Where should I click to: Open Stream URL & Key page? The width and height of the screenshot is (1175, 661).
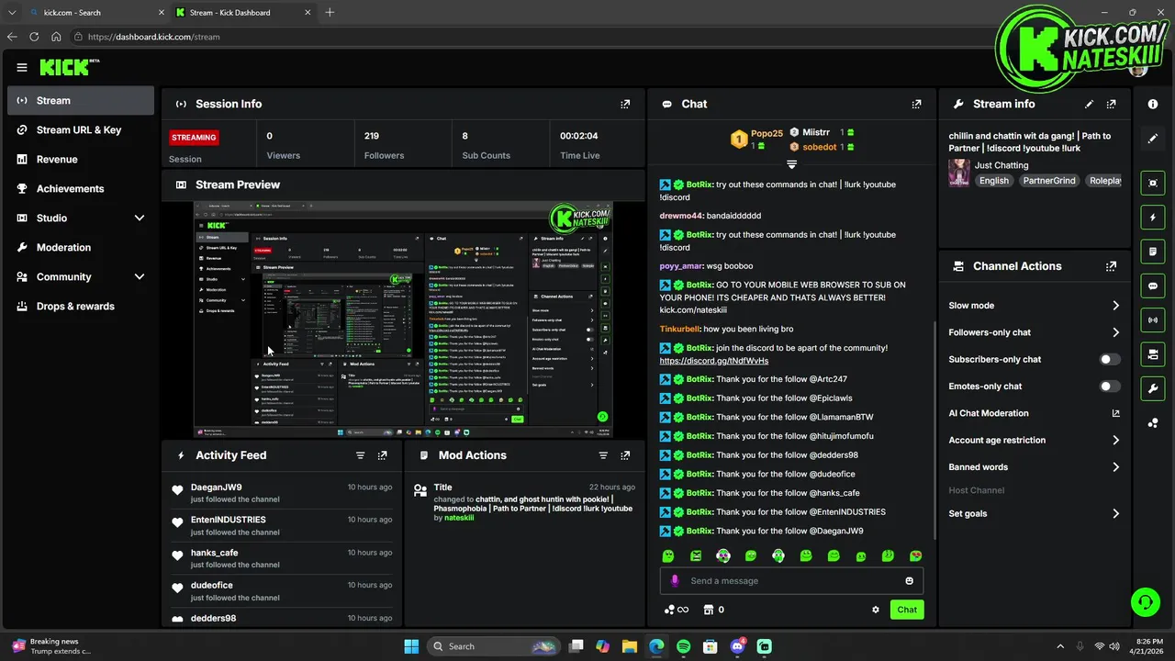[81, 130]
